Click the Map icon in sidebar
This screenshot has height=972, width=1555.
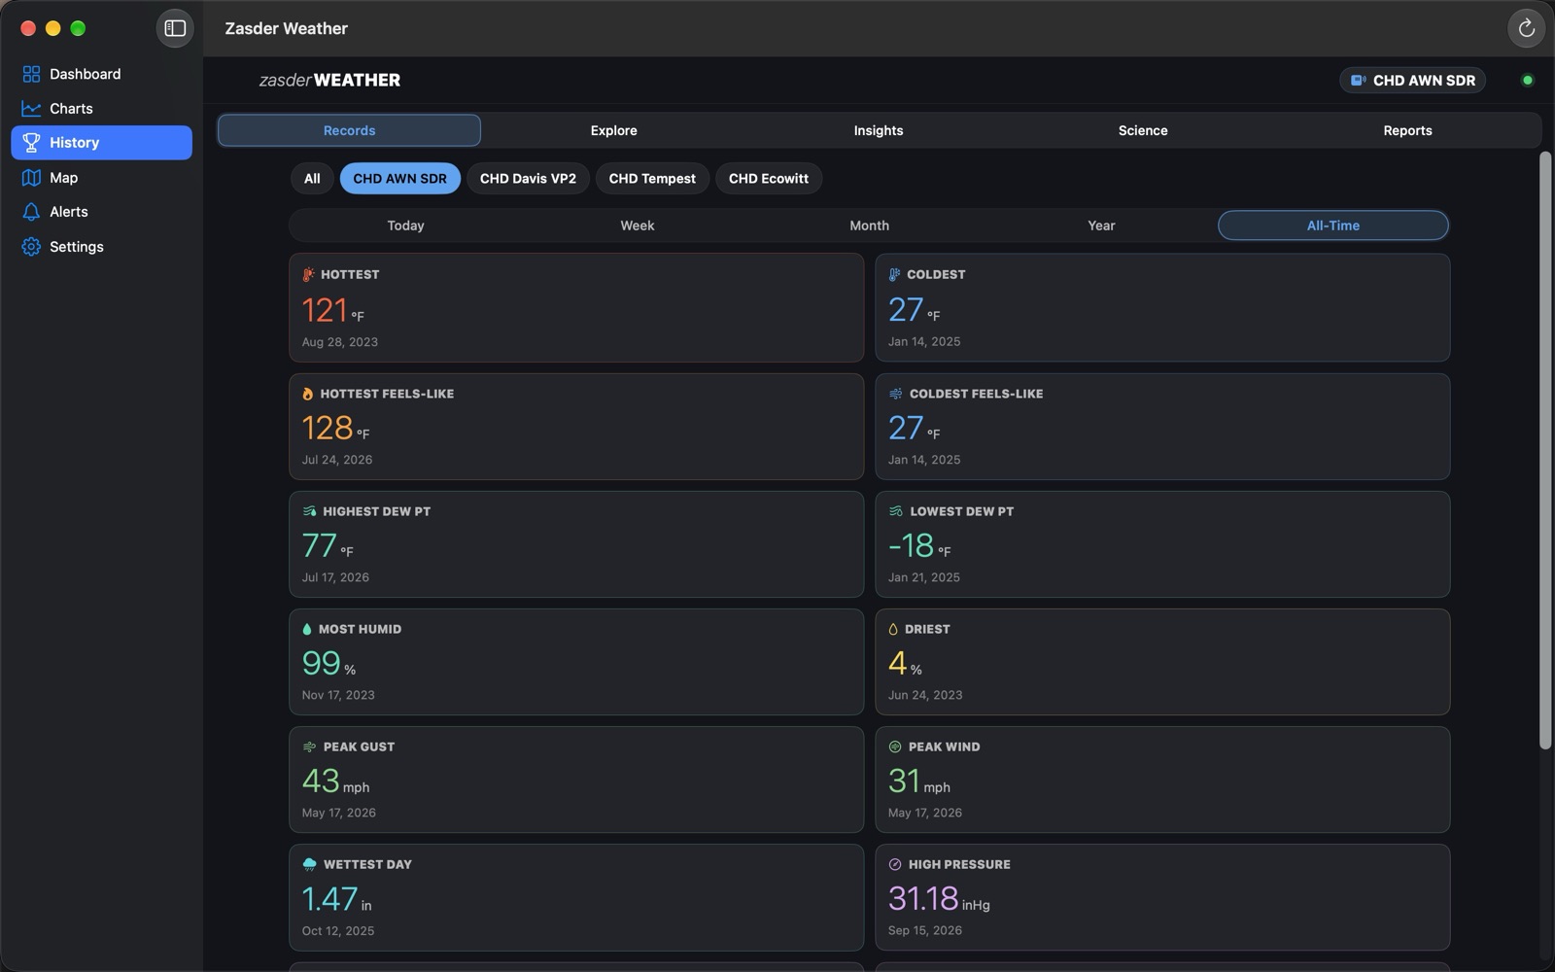[x=31, y=178]
